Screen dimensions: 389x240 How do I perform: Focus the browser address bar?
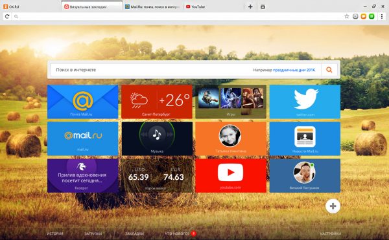point(178,16)
